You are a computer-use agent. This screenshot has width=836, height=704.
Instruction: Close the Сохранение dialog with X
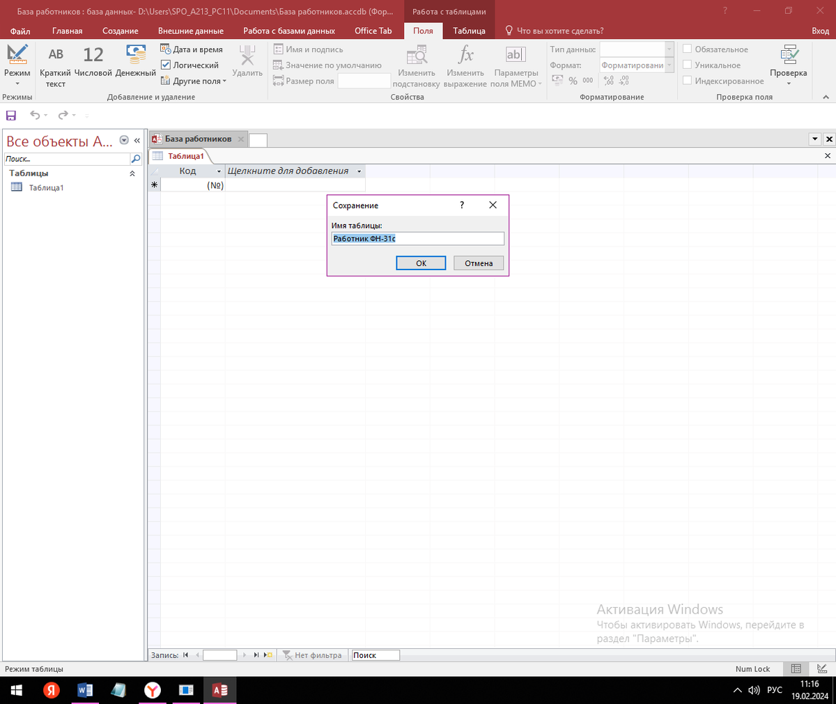(x=493, y=205)
